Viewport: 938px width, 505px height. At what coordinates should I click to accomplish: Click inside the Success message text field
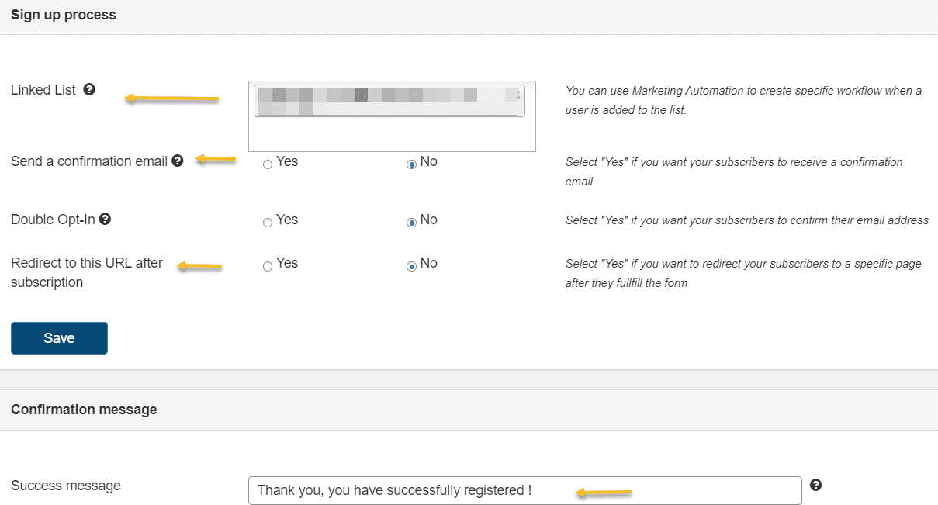[524, 489]
